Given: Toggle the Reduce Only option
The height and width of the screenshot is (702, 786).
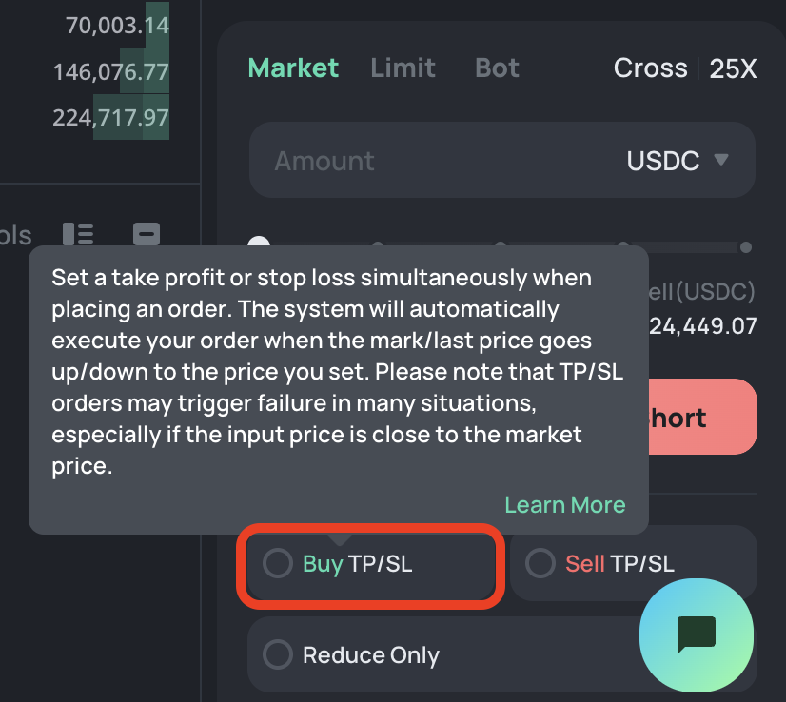Looking at the screenshot, I should [x=278, y=655].
